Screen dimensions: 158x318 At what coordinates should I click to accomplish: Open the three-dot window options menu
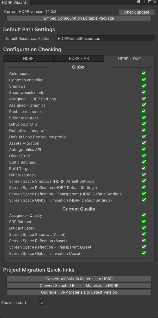pos(144,2)
